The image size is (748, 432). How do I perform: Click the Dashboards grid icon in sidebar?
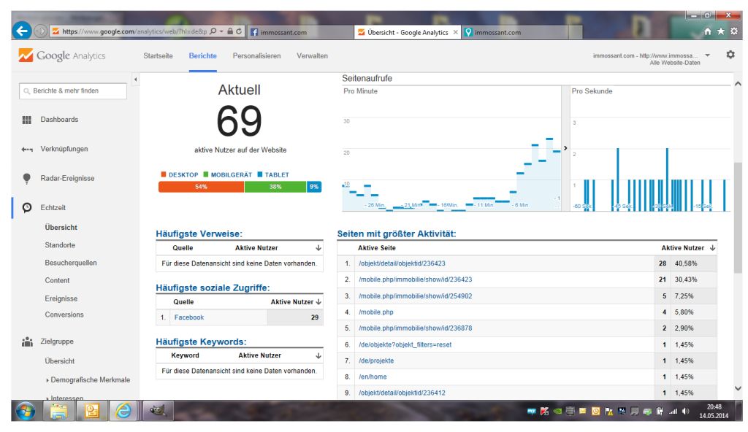pyautogui.click(x=27, y=120)
